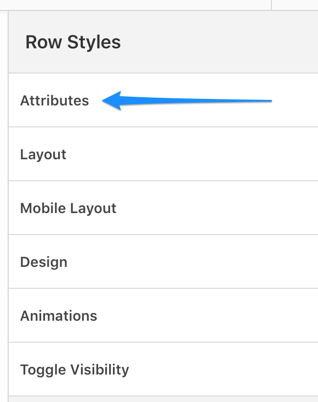Pick the Animations label
This screenshot has height=402, width=318.
pos(59,316)
